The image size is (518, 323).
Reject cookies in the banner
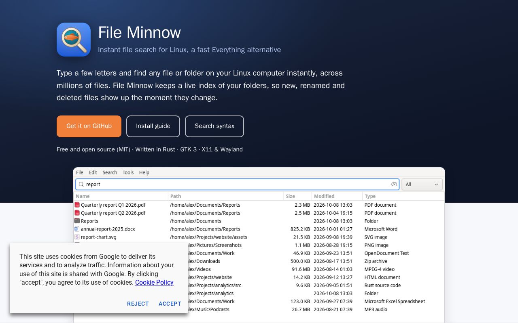point(138,304)
